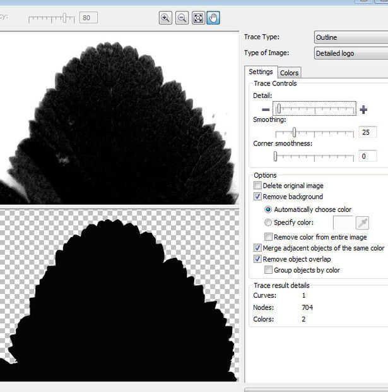This screenshot has height=392, width=388.
Task: Click the Detail slider handle
Action: coord(279,109)
